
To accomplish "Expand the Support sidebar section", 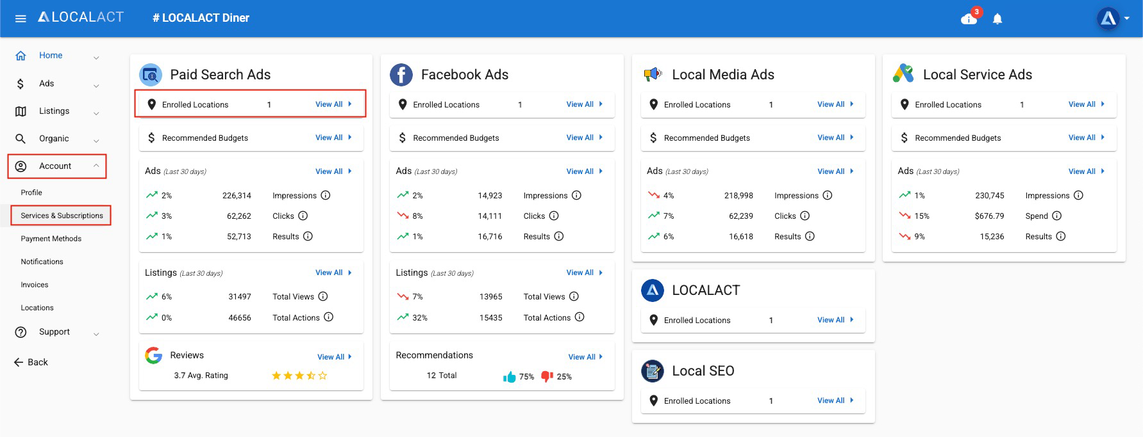I will point(96,333).
